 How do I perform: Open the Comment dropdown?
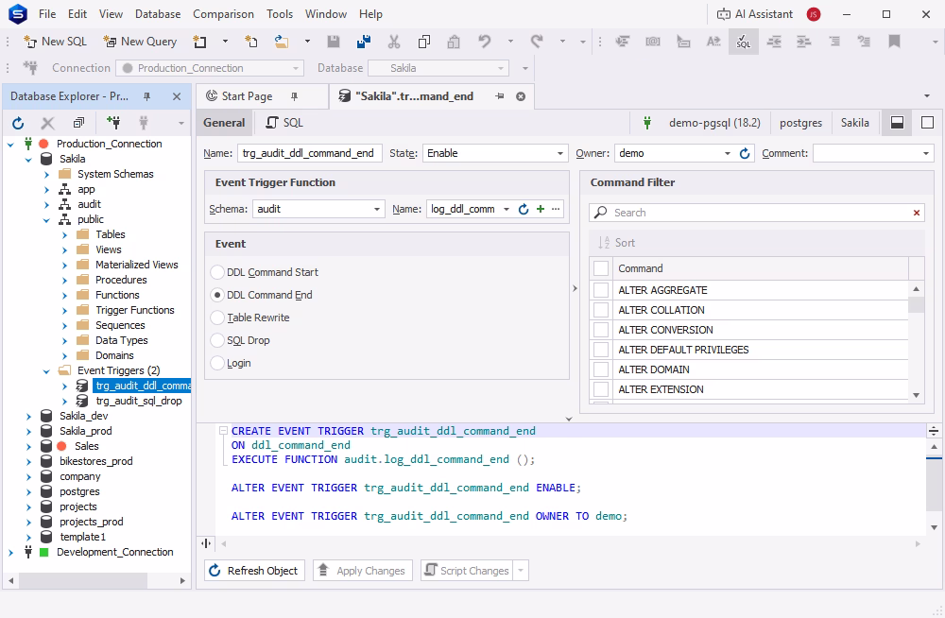pos(926,154)
